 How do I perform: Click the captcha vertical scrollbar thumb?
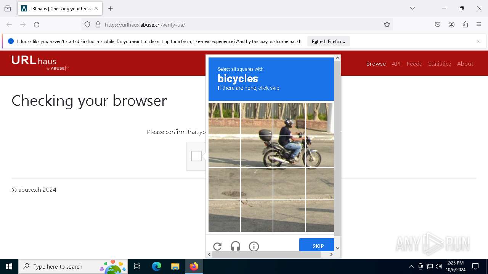pyautogui.click(x=337, y=148)
